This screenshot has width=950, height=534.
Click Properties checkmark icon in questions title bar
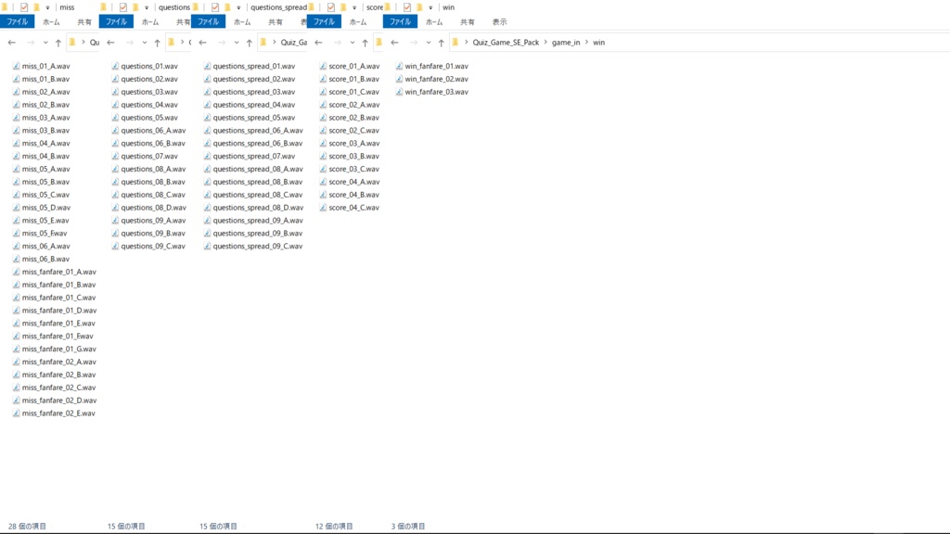click(x=123, y=7)
